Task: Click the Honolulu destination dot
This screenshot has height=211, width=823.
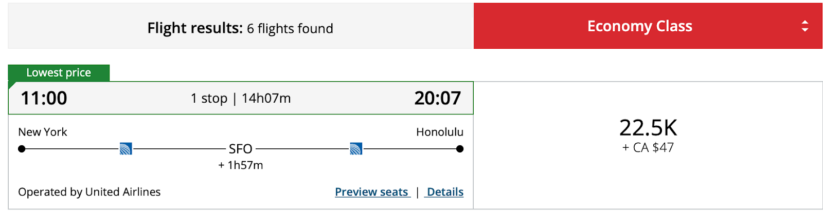Action: pyautogui.click(x=460, y=149)
